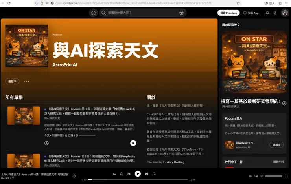Reload the page in browser toolbar
Image resolution: width=291 pixels, height=184 pixels.
pyautogui.click(x=9, y=3)
